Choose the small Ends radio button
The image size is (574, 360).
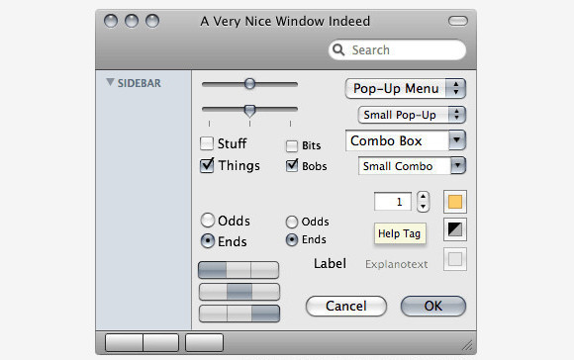point(292,239)
